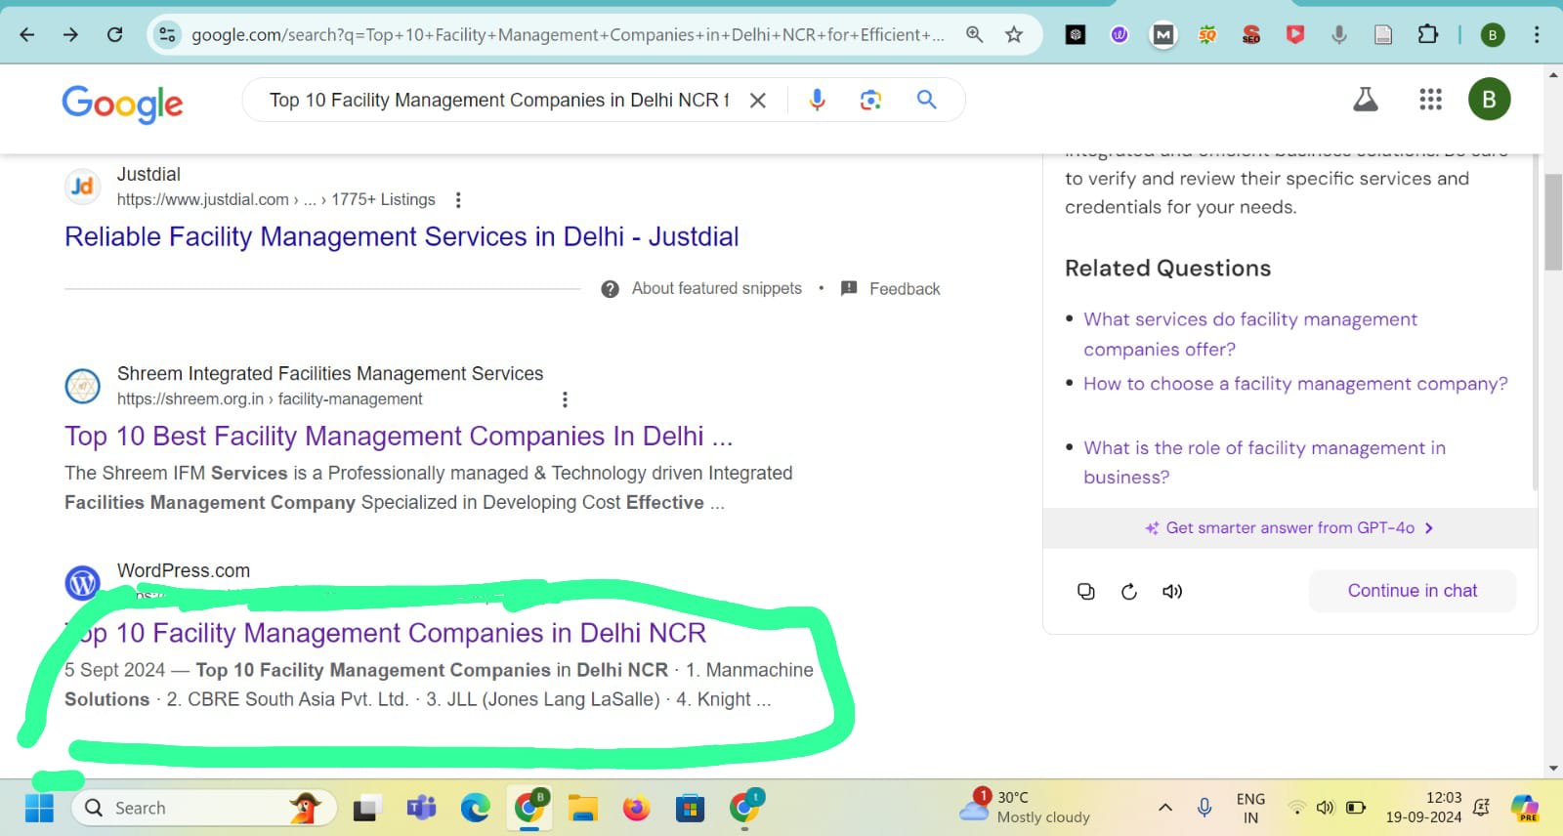1563x836 pixels.
Task: Expand 'Get smarter answer from GPT-4o'
Action: click(1289, 528)
